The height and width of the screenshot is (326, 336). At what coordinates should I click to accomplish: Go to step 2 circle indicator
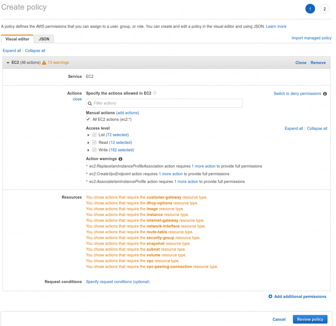[325, 9]
